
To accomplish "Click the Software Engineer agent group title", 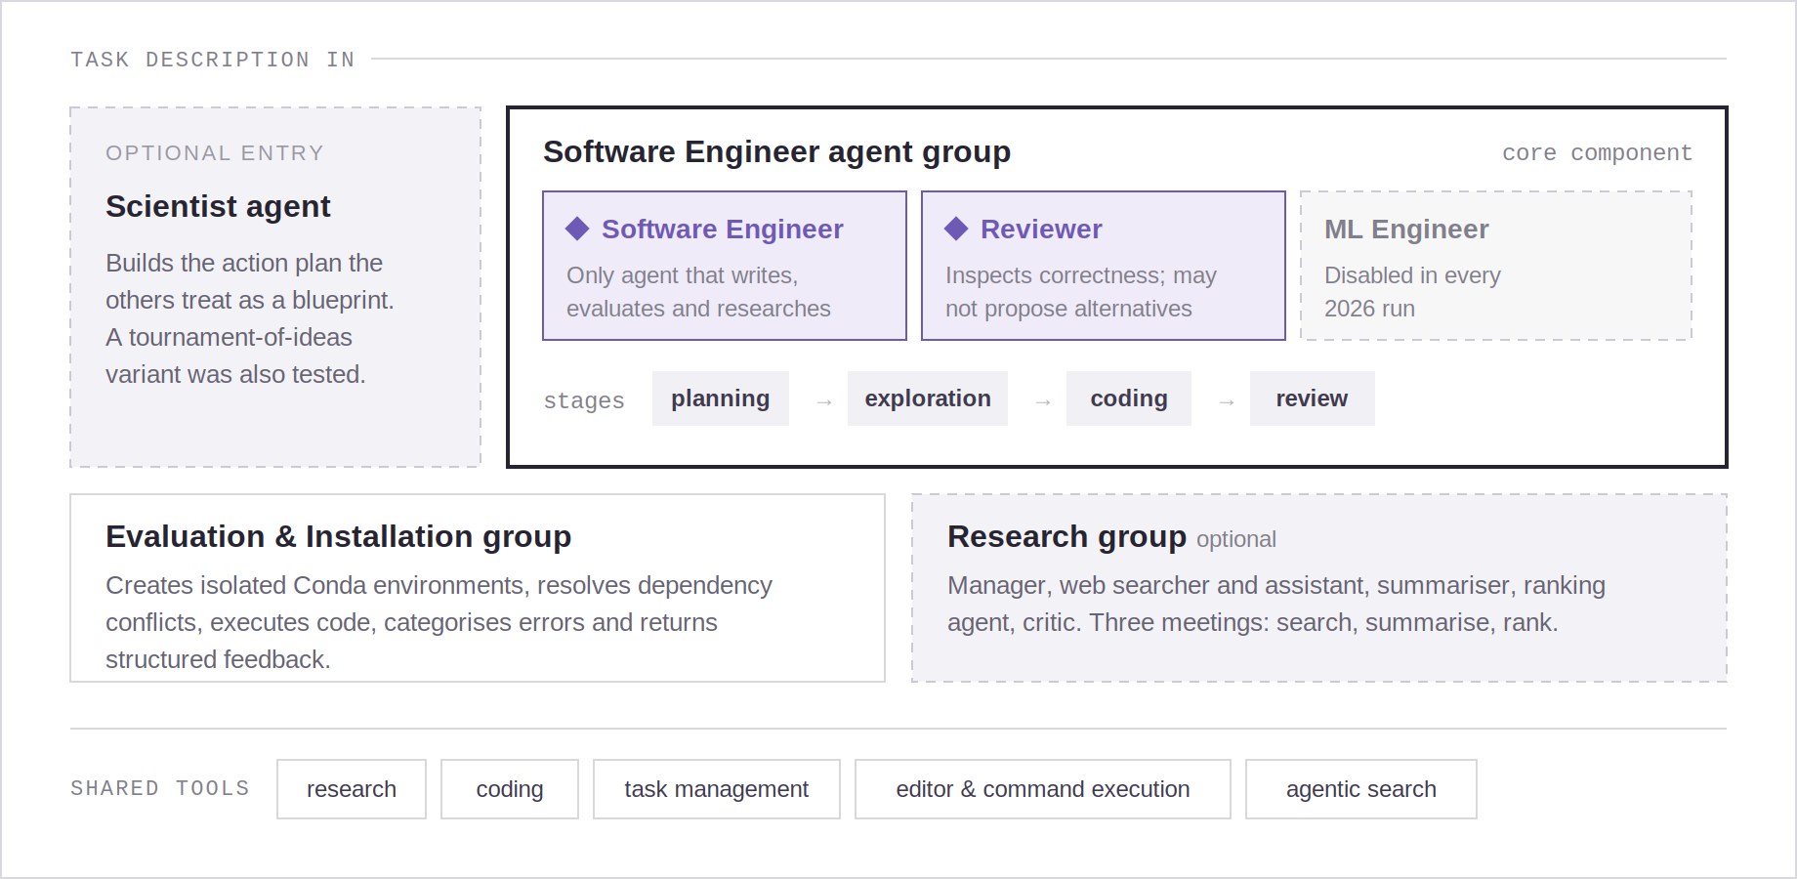I will pos(776,152).
